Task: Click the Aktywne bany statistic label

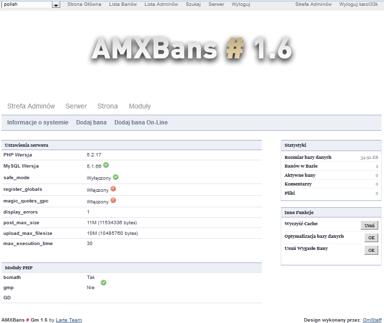Action: point(300,175)
